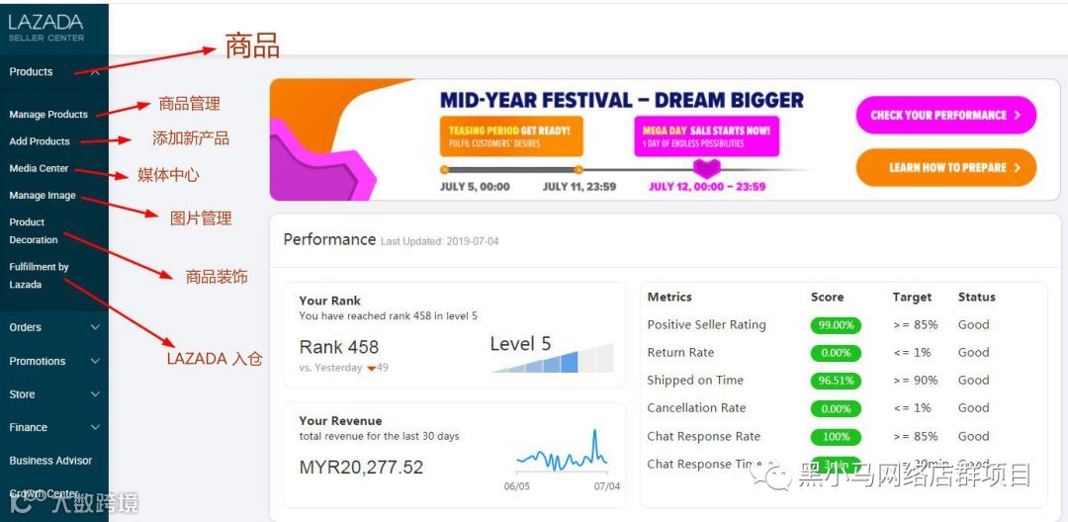
Task: Open Business Advisor in sidebar
Action: click(50, 461)
